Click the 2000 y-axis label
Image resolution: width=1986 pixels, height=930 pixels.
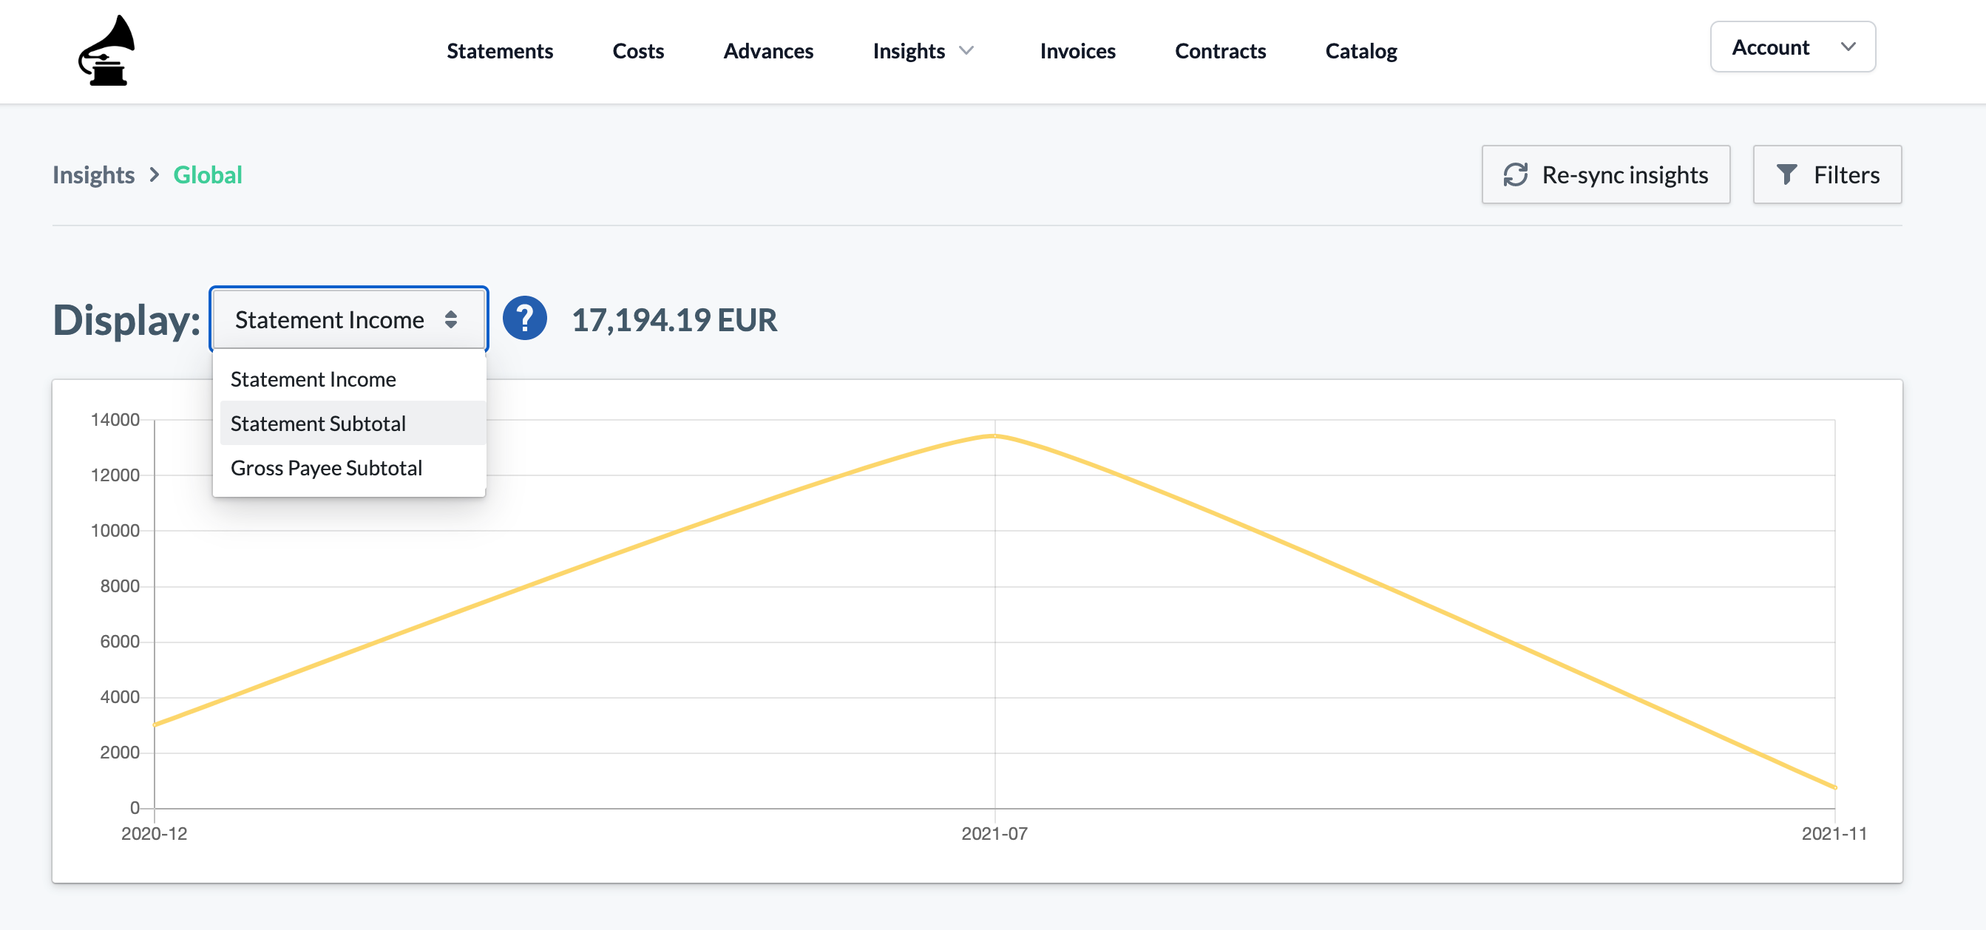coord(120,753)
